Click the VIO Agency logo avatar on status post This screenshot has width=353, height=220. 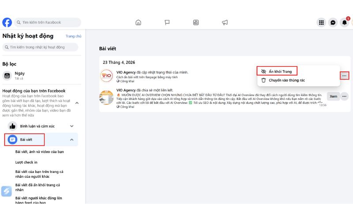106,76
